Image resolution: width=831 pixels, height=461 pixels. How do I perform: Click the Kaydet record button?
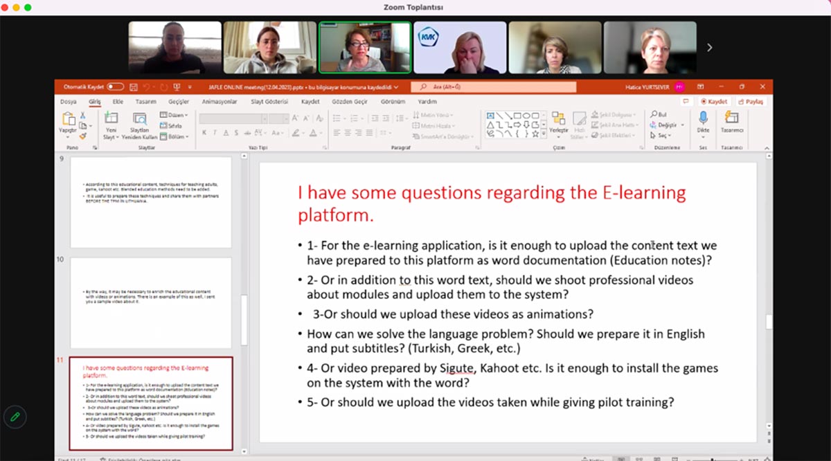click(713, 101)
